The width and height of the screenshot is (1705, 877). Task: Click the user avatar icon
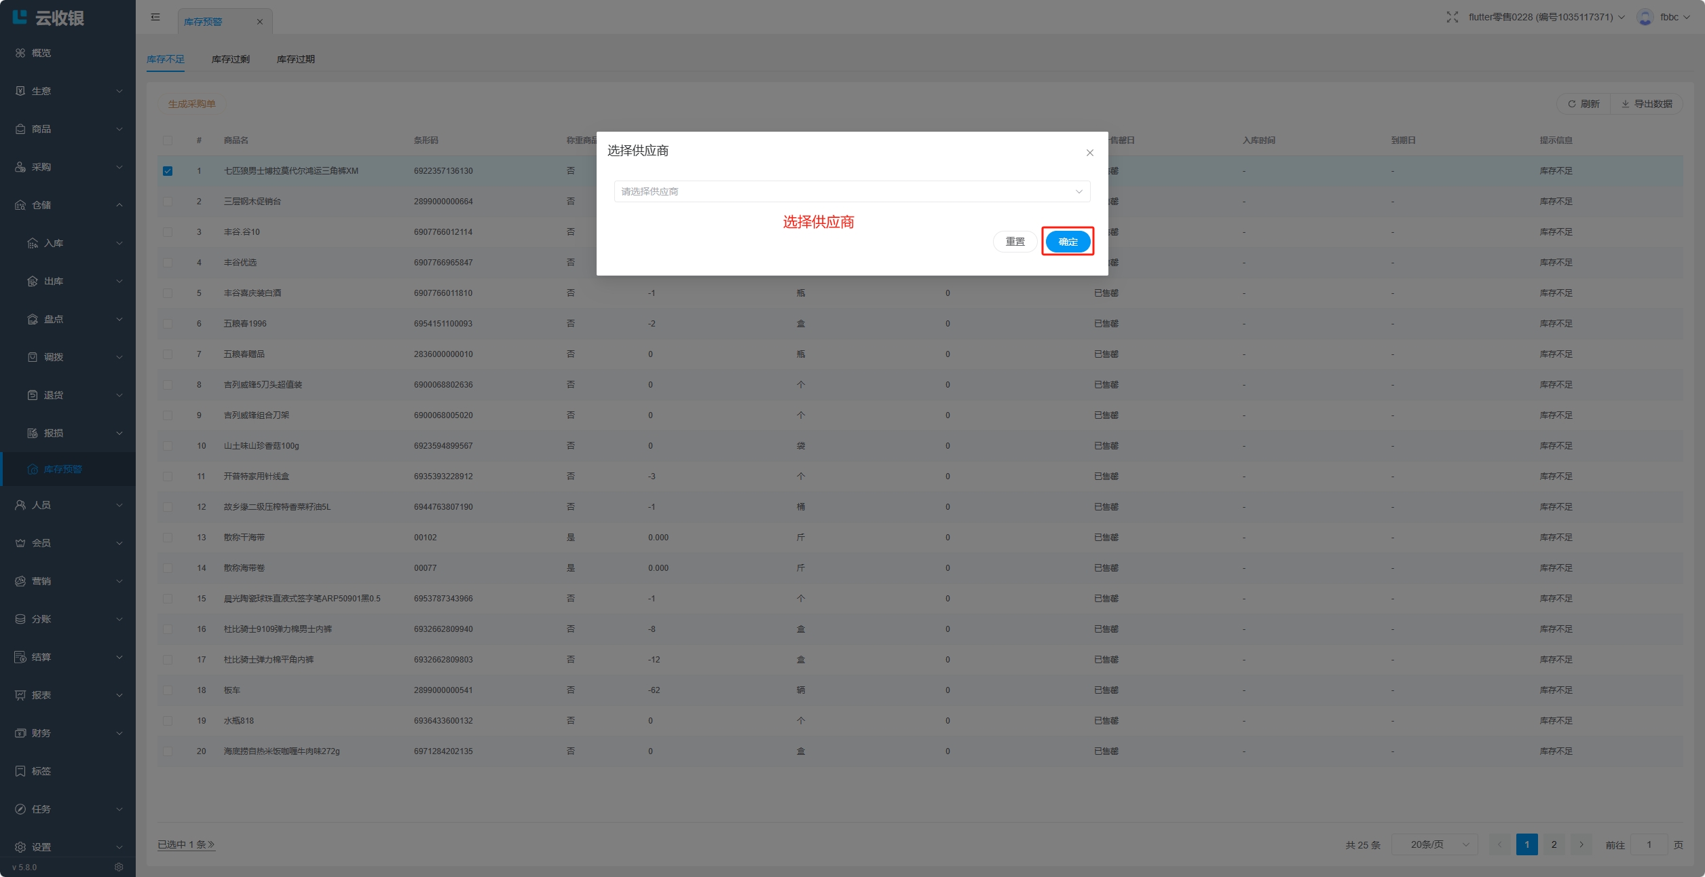click(1644, 17)
